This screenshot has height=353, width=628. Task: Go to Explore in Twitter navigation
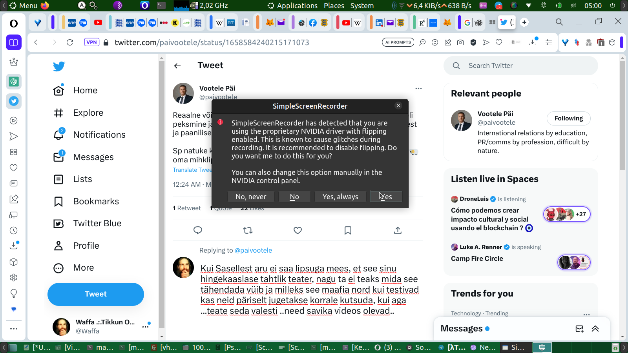tap(78, 113)
